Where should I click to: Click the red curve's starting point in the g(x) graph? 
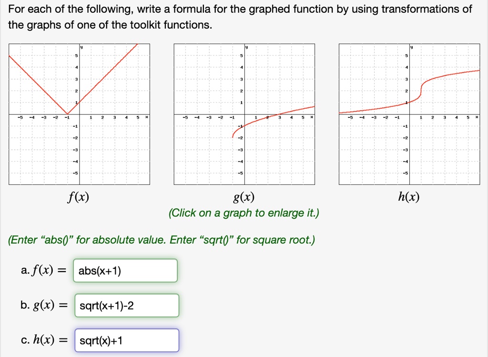pyautogui.click(x=233, y=137)
